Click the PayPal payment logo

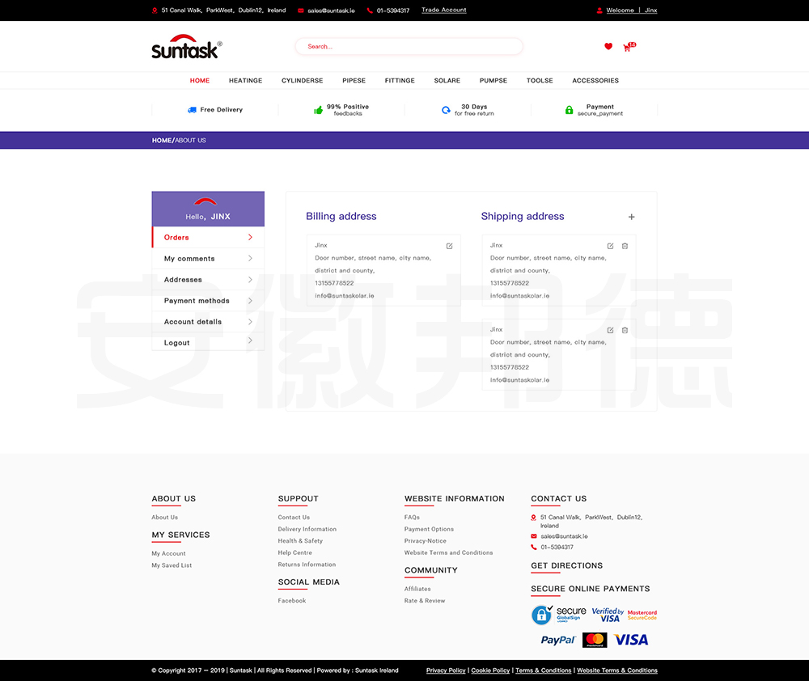click(557, 640)
